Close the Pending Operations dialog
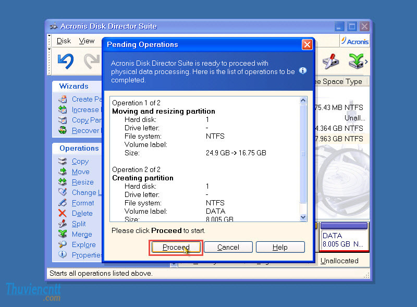 pos(307,44)
